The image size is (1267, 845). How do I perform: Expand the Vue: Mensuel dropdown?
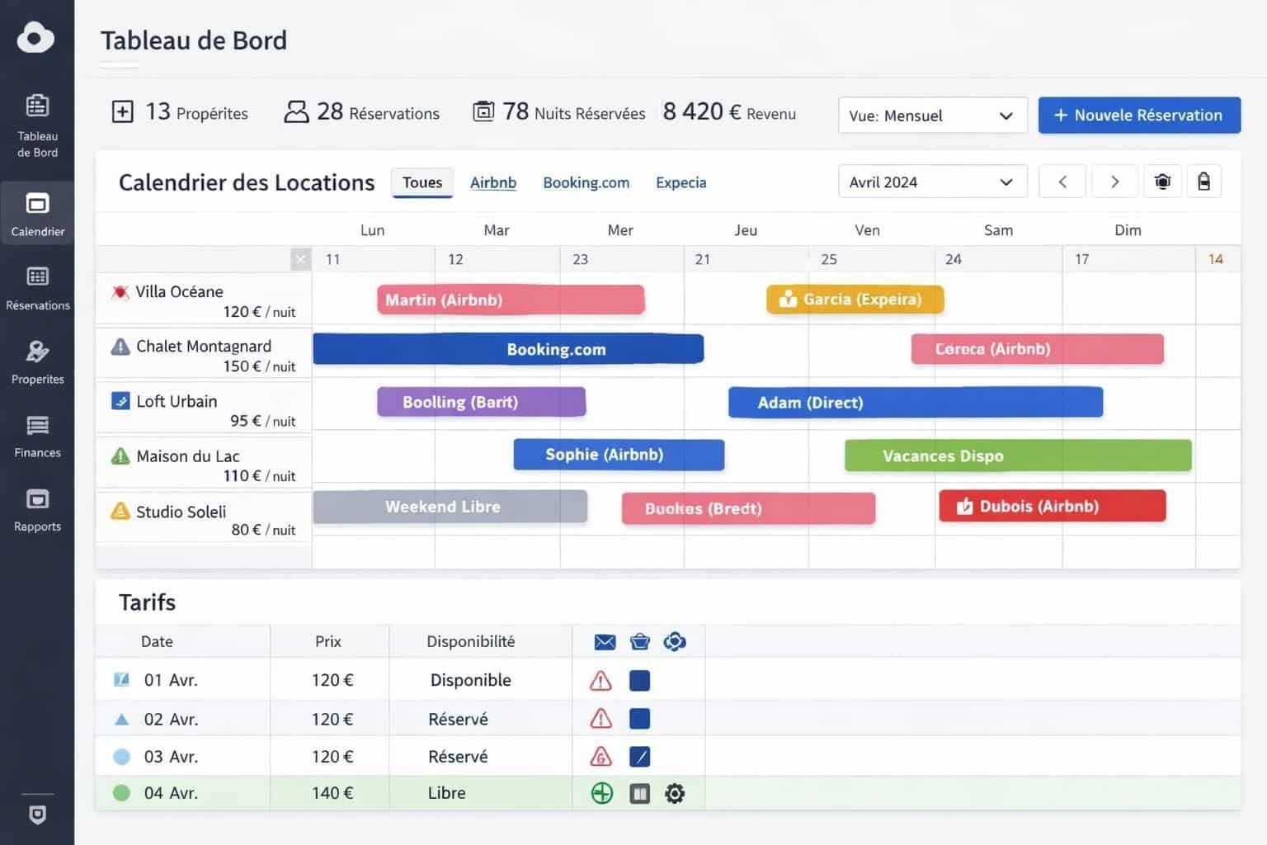932,116
